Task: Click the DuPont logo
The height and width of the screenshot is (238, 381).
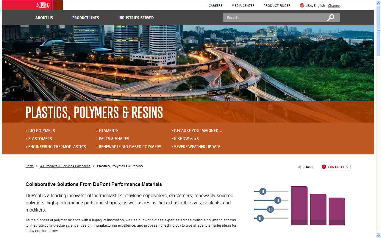Action: (43, 5)
